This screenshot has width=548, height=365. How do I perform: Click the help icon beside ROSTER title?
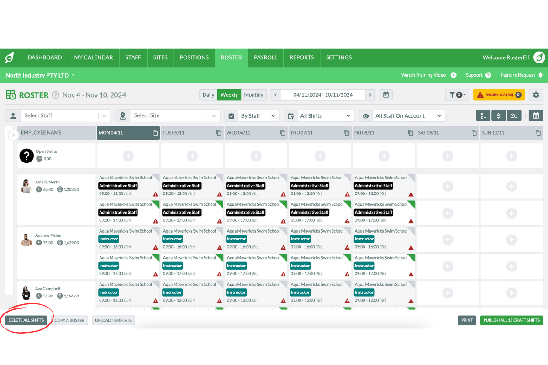point(55,95)
